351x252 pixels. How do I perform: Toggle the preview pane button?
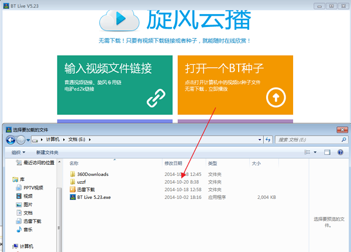click(327, 153)
